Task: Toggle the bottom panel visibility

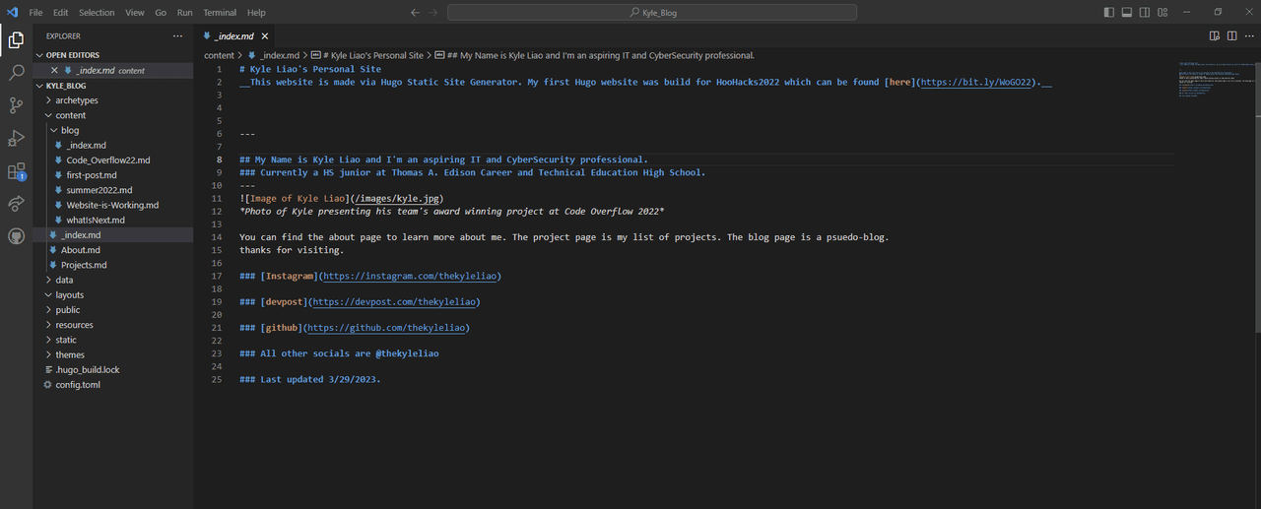Action: click(x=1128, y=13)
